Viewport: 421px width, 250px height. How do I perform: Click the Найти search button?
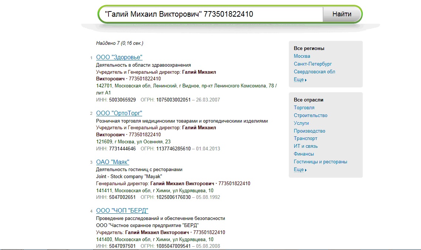coord(341,14)
